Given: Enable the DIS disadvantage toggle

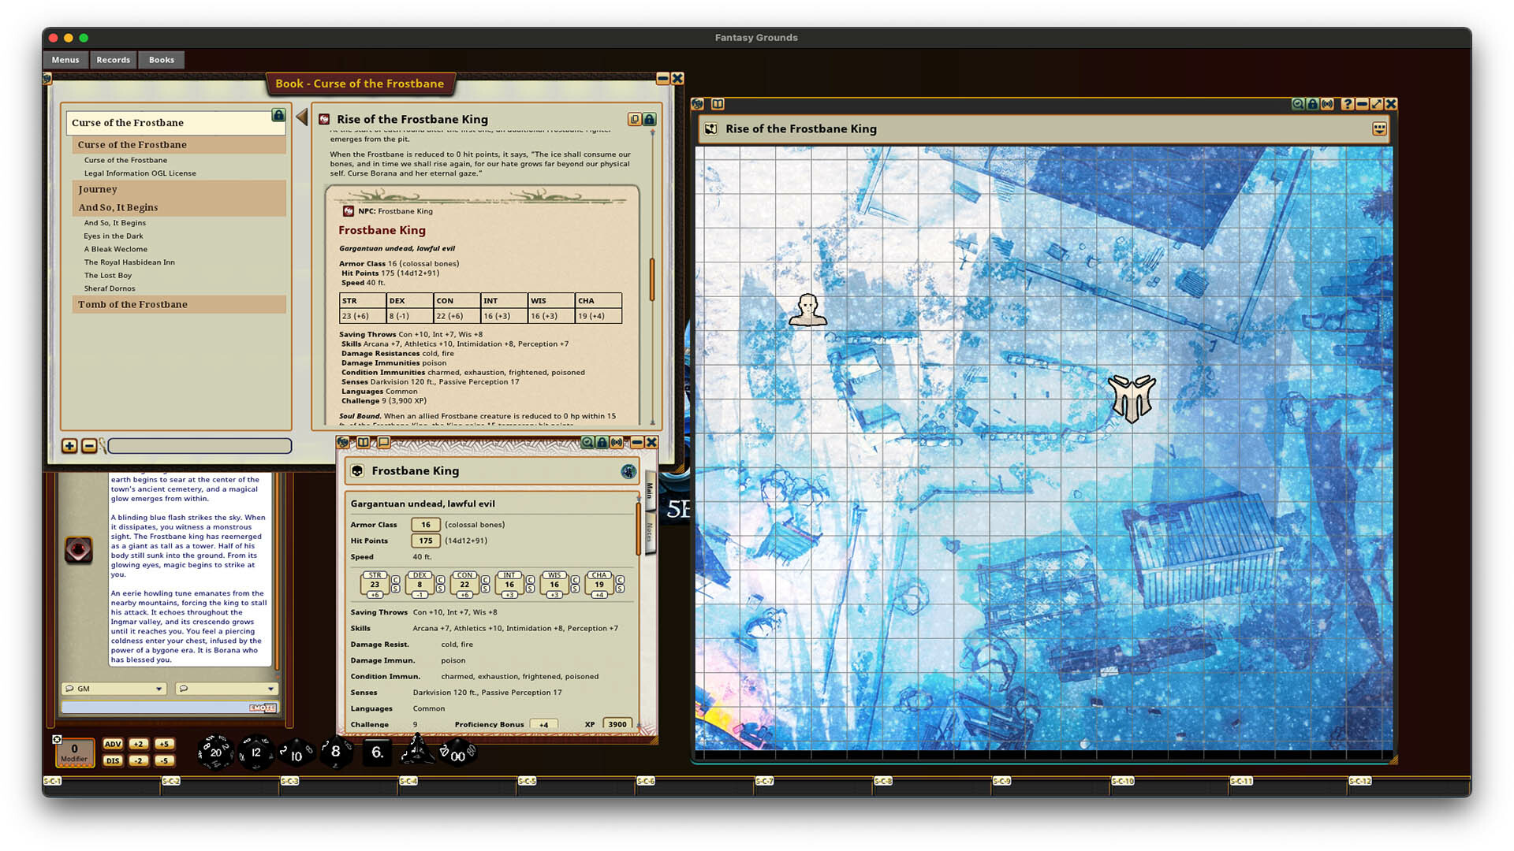Looking at the screenshot, I should [113, 760].
